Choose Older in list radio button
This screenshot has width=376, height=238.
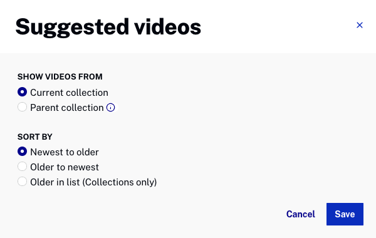pos(22,182)
